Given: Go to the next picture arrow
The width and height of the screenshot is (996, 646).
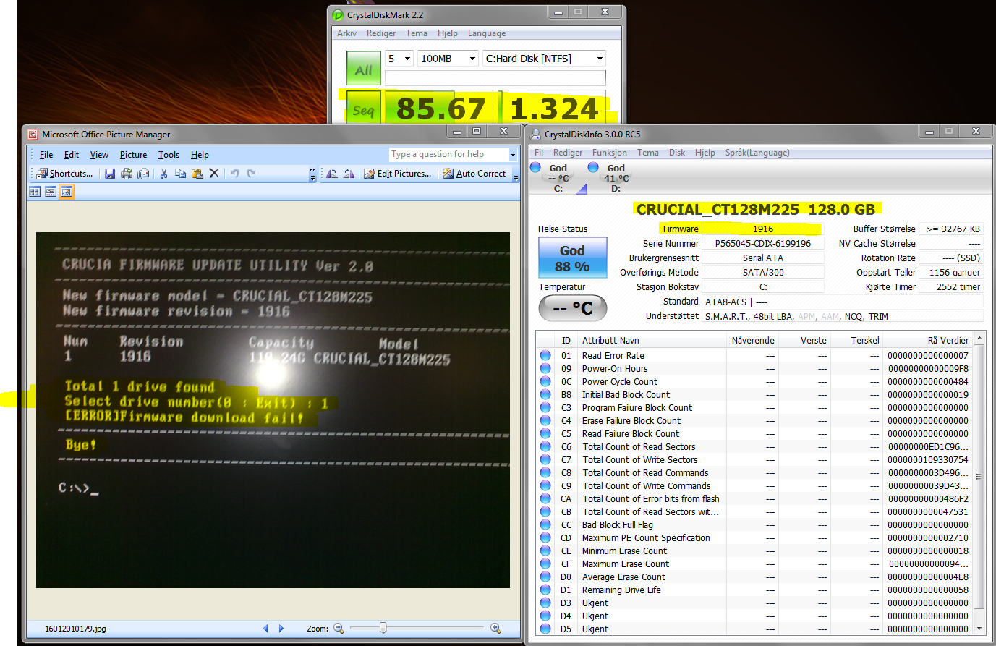Looking at the screenshot, I should coord(281,629).
